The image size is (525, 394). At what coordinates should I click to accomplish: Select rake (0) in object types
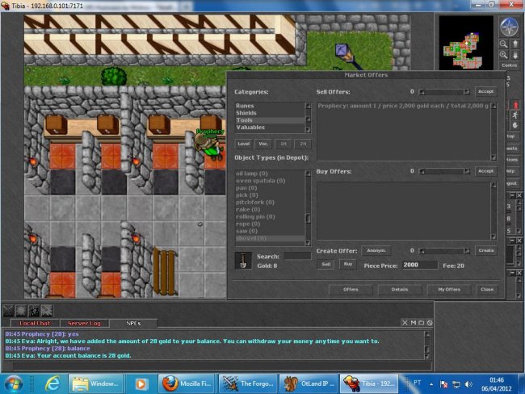270,210
